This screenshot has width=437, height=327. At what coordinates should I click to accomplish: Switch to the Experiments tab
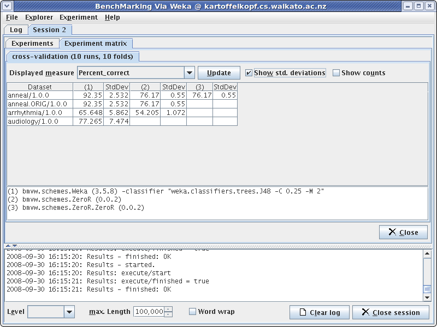(x=32, y=44)
